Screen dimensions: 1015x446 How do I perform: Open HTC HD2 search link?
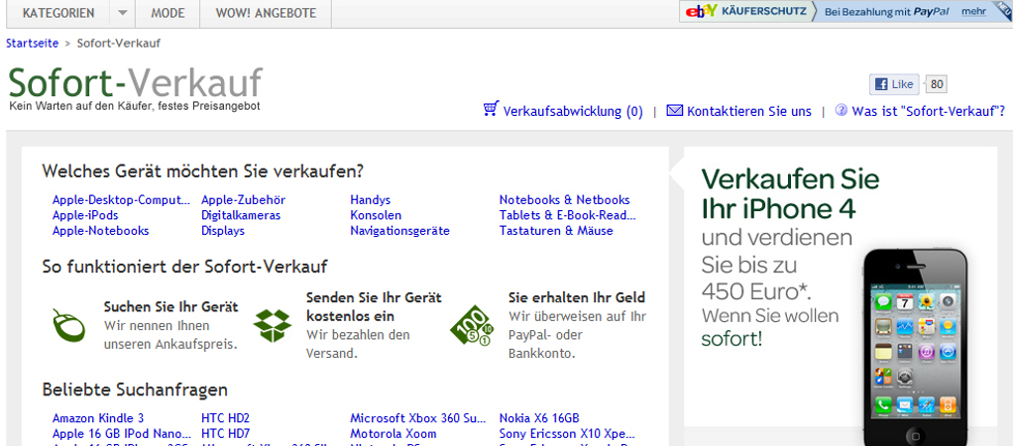[225, 418]
